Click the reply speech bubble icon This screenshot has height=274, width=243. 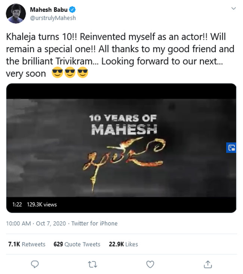click(35, 264)
